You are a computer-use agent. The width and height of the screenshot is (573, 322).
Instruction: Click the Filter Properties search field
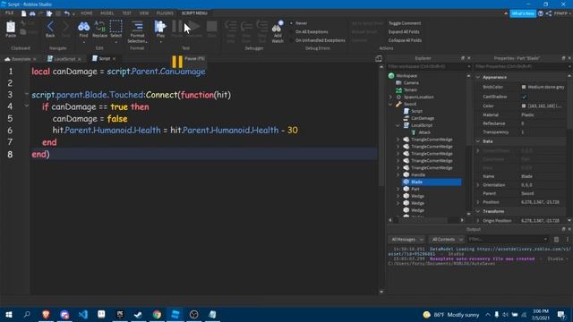(522, 67)
